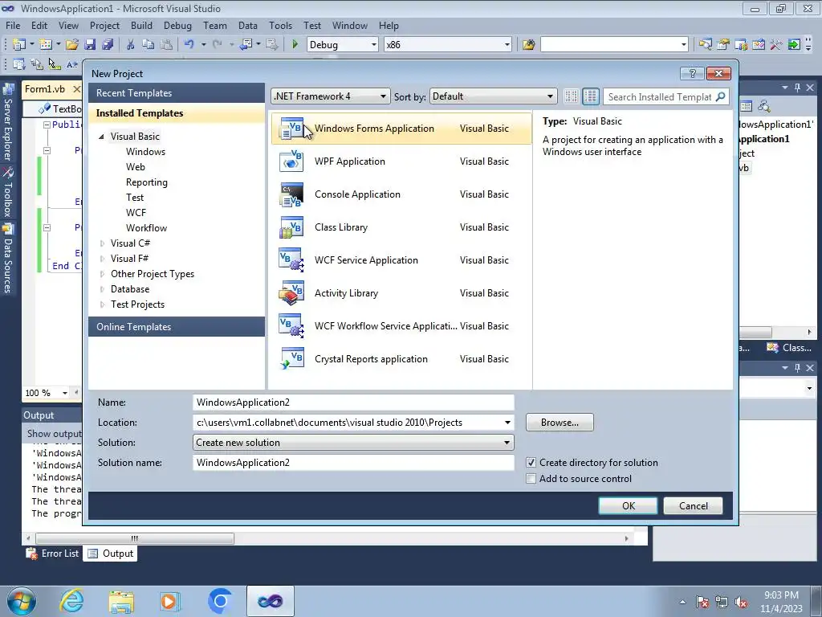Click the volume icon in system tray
Screen dimensions: 822x617
tap(741, 603)
